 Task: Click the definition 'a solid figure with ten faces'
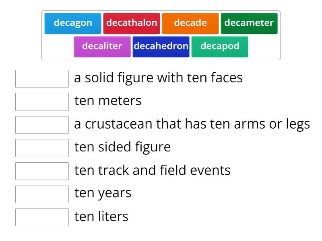click(158, 78)
